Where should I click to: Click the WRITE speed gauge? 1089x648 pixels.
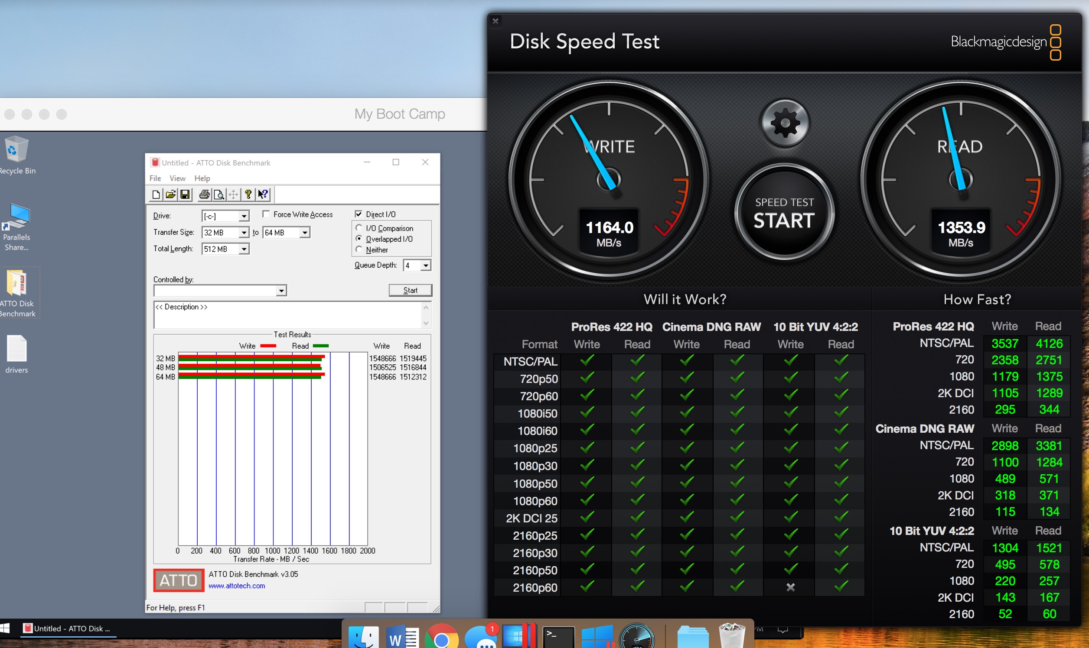pyautogui.click(x=608, y=179)
